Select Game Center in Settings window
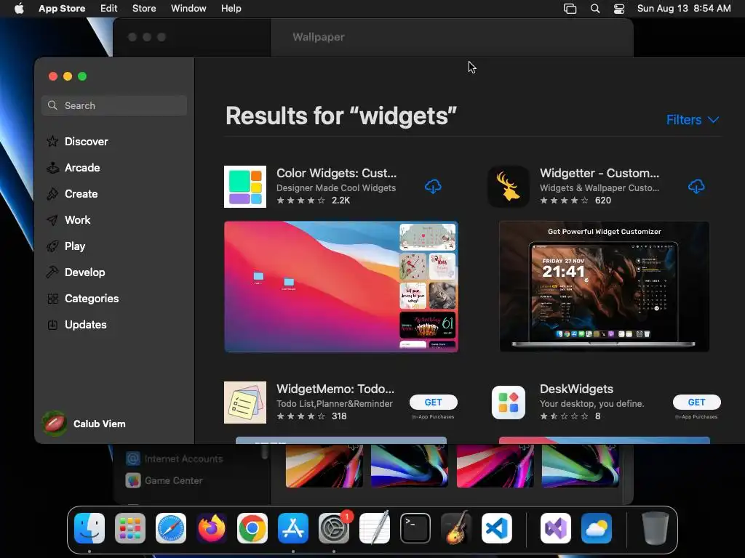 tap(164, 480)
